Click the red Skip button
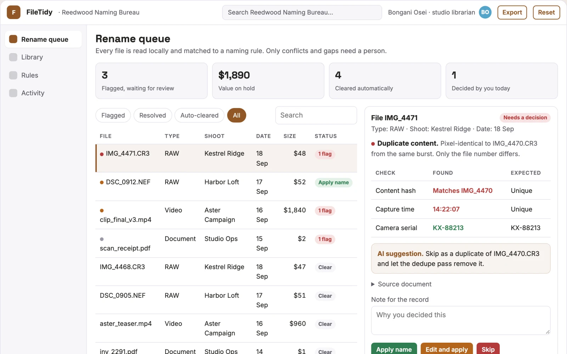The image size is (567, 354). 488,349
